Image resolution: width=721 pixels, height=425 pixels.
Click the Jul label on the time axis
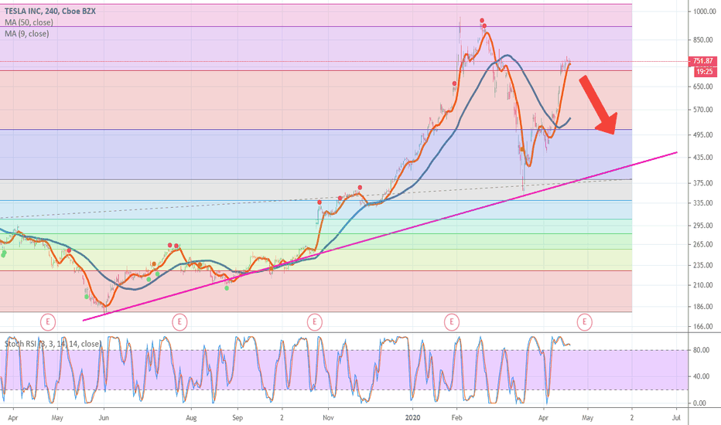pos(676,417)
